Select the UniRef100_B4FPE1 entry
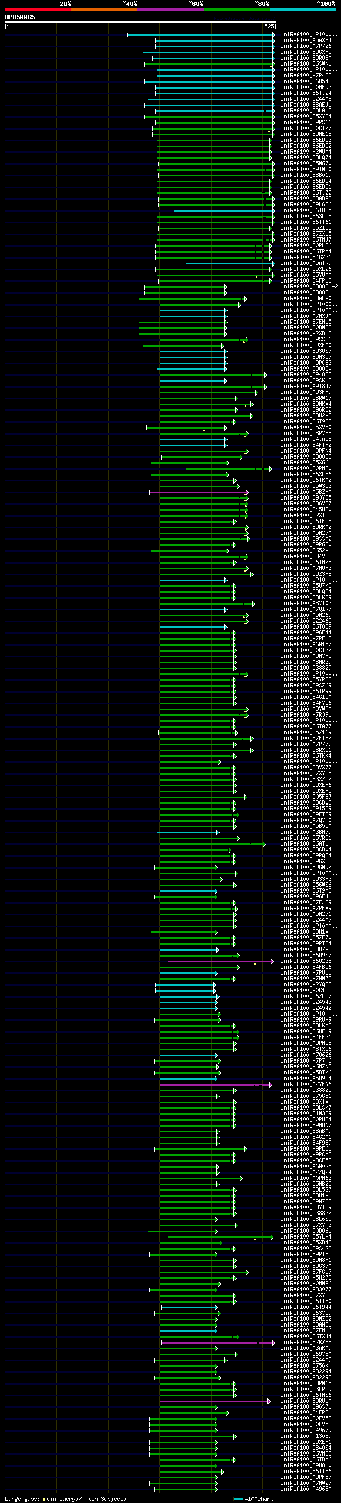The image size is (341, 1503). tap(306, 1412)
